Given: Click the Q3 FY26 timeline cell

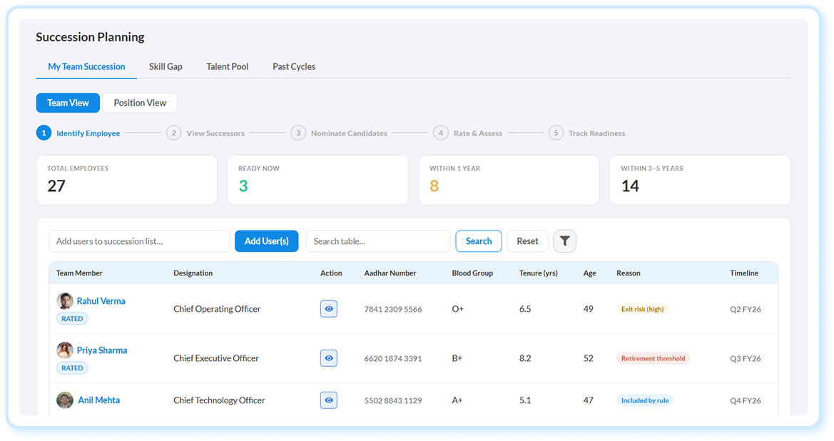Looking at the screenshot, I should click(x=745, y=358).
